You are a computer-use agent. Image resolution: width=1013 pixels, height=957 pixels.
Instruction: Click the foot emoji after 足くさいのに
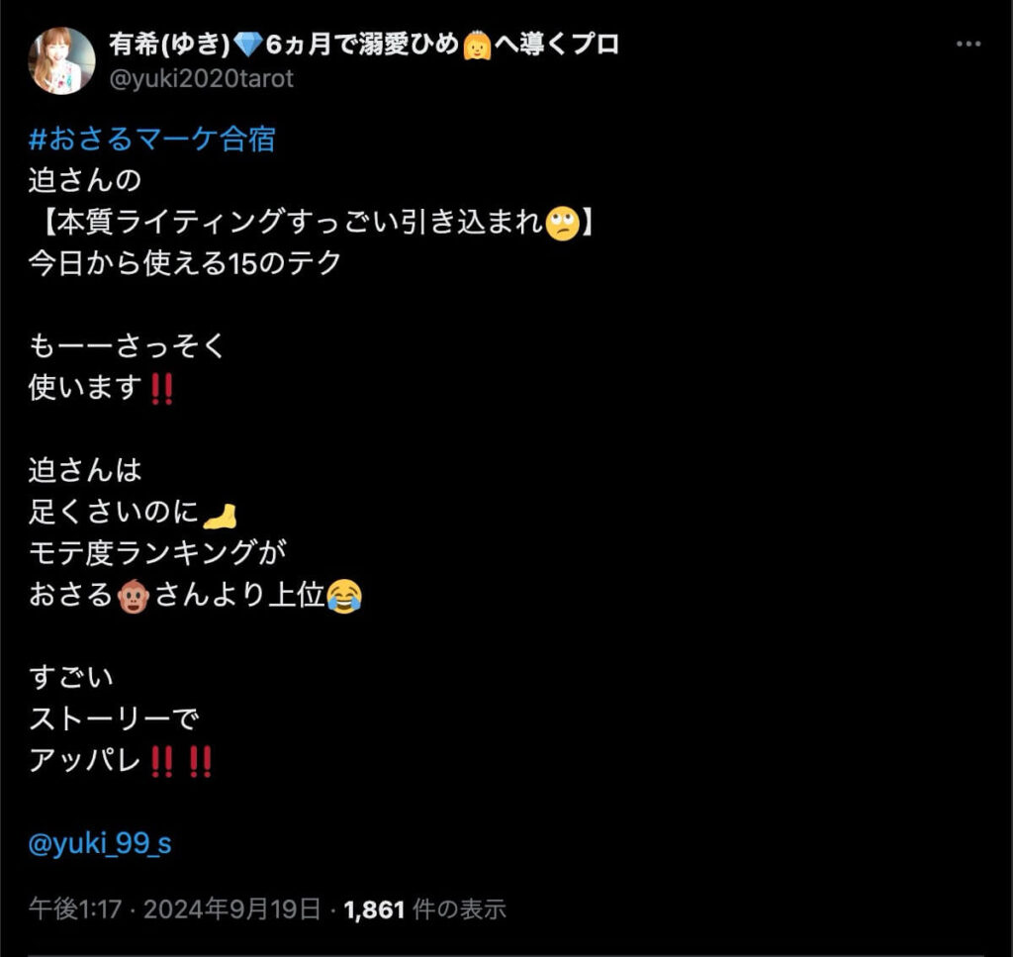[220, 515]
